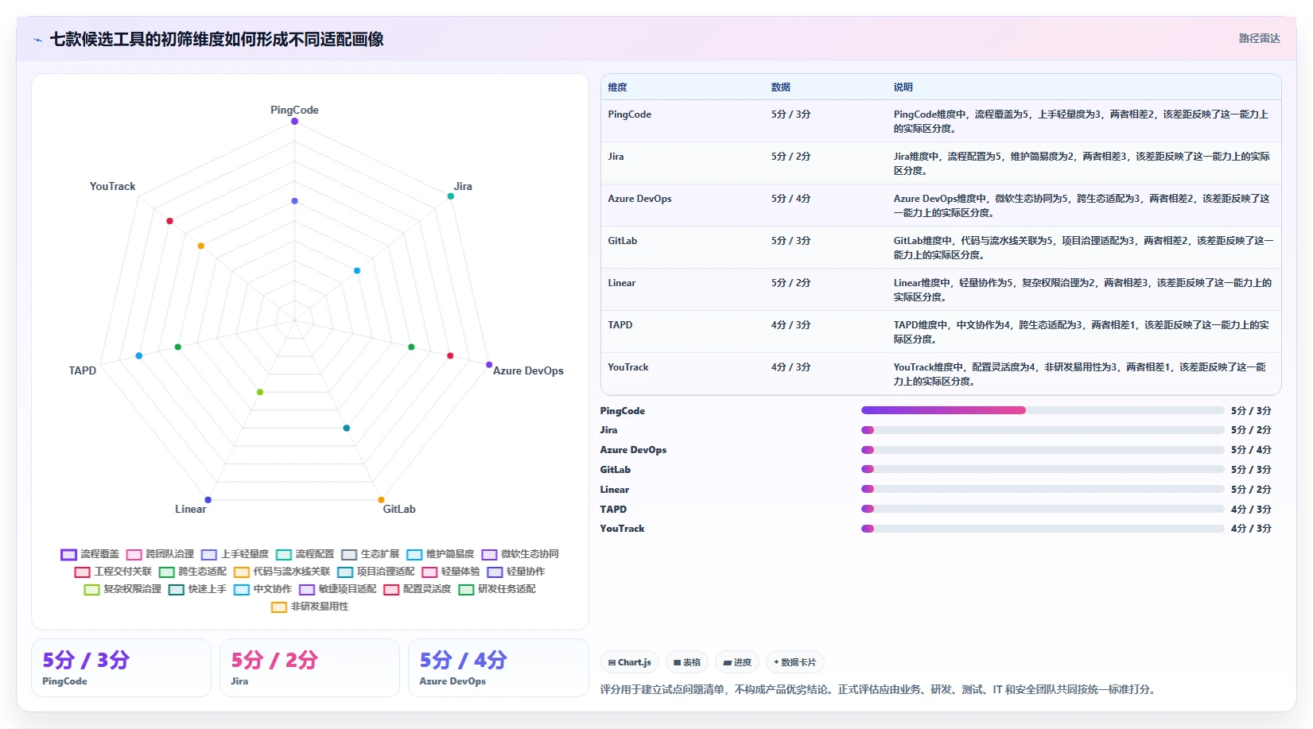Toggle the 流程覆盖 legend dataset

[90, 554]
